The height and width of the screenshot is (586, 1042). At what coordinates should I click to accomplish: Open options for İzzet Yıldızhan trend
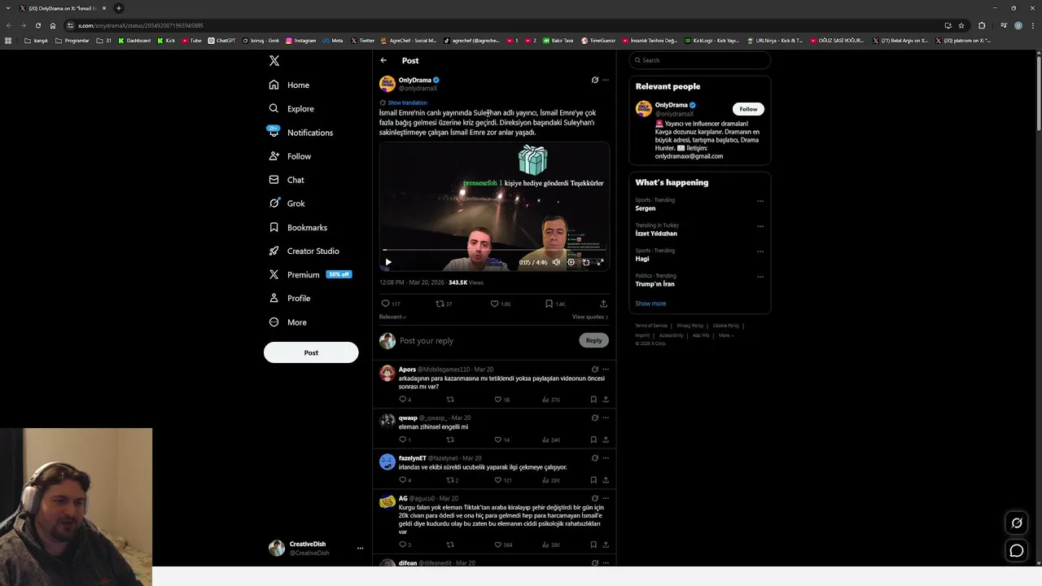click(x=760, y=226)
